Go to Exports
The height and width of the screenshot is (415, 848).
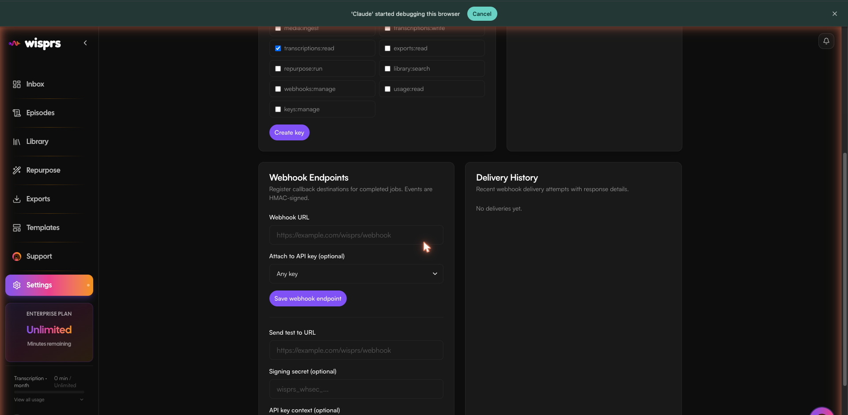click(x=49, y=199)
